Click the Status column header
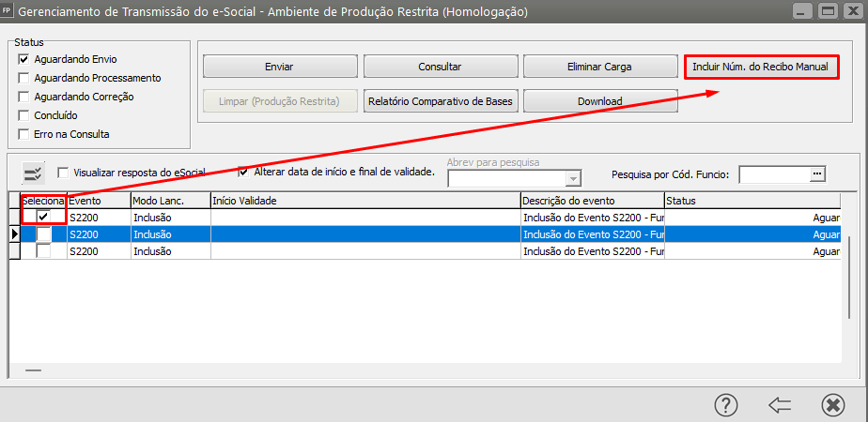Viewport: 868px width, 422px height. coord(752,201)
